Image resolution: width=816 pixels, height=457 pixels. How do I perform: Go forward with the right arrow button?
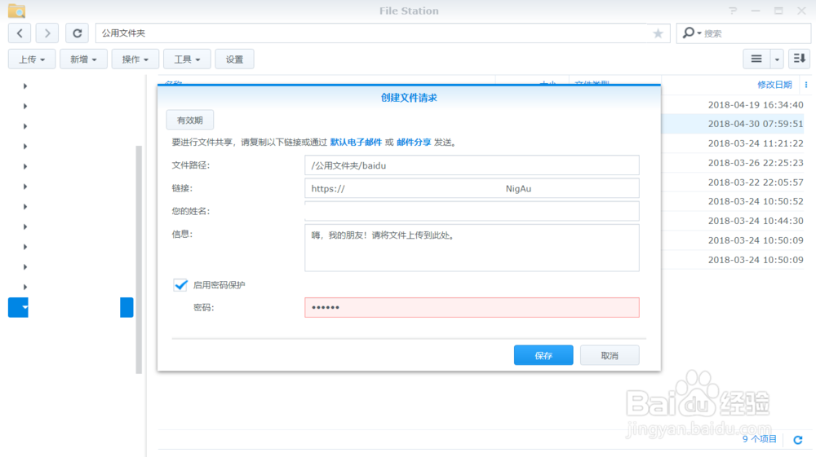tap(47, 33)
